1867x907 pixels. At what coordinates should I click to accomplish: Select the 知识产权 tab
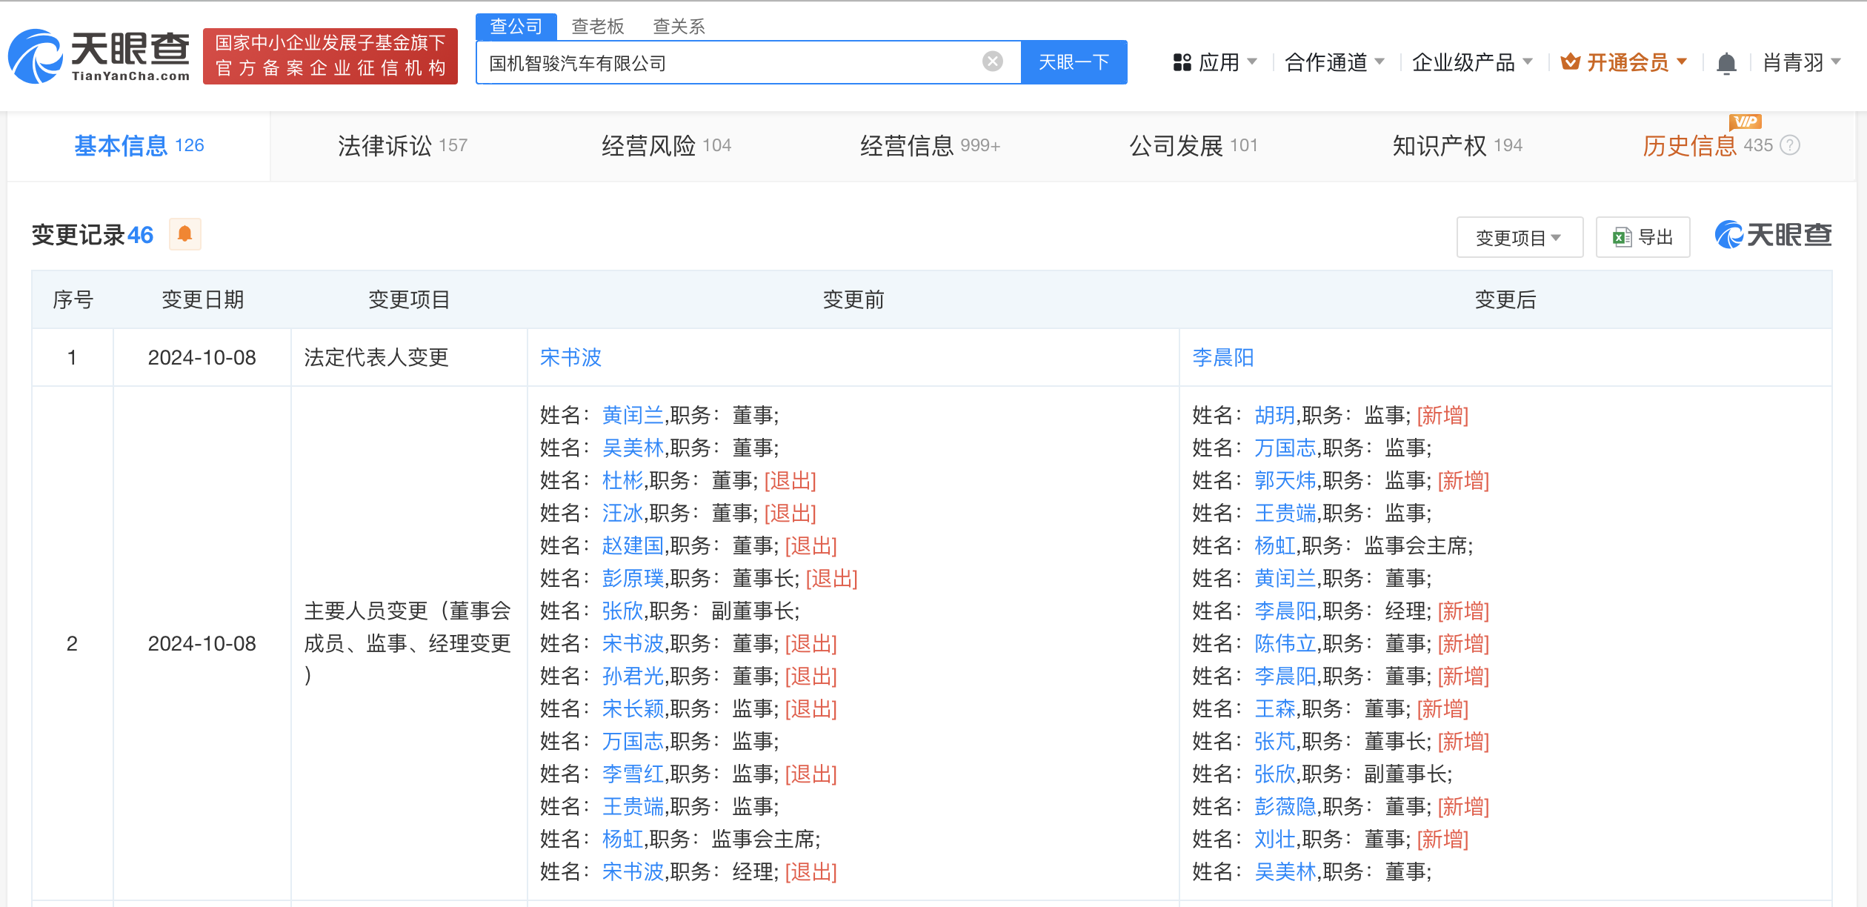click(x=1457, y=146)
